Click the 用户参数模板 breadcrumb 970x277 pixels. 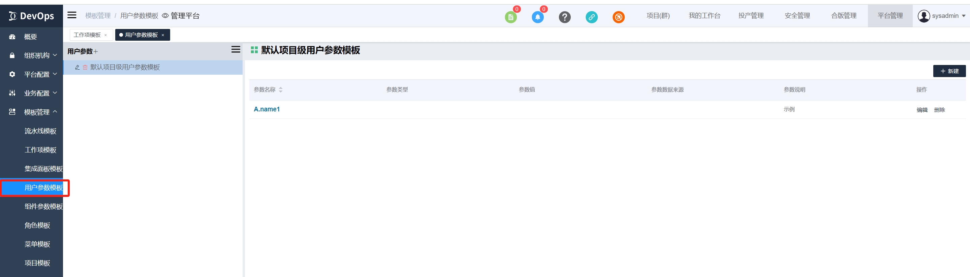pyautogui.click(x=139, y=16)
